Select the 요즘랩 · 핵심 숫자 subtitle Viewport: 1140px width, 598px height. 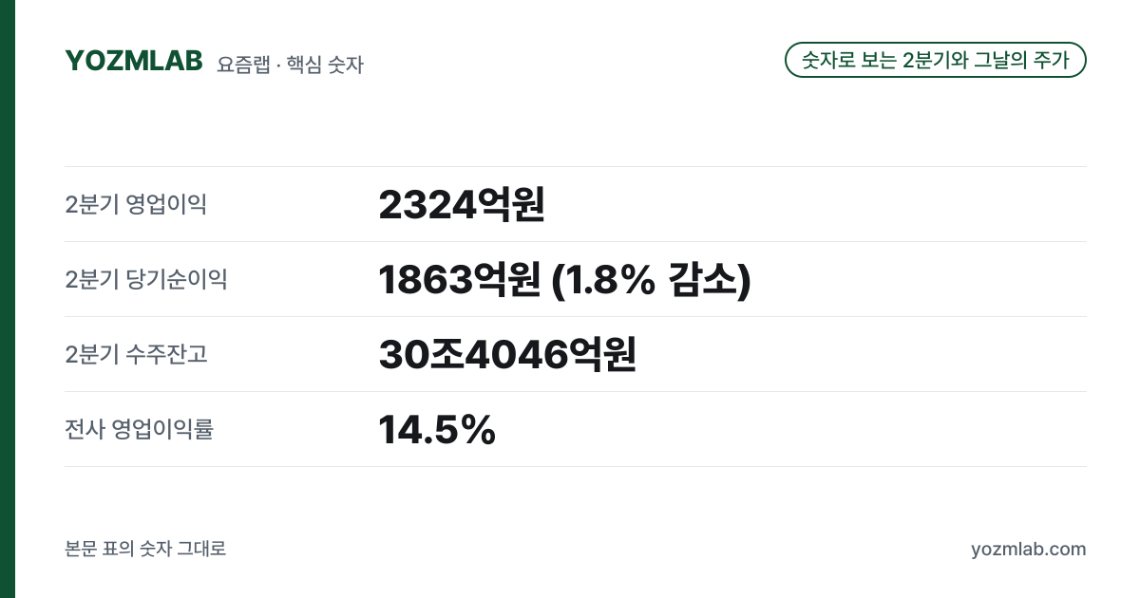coord(290,65)
